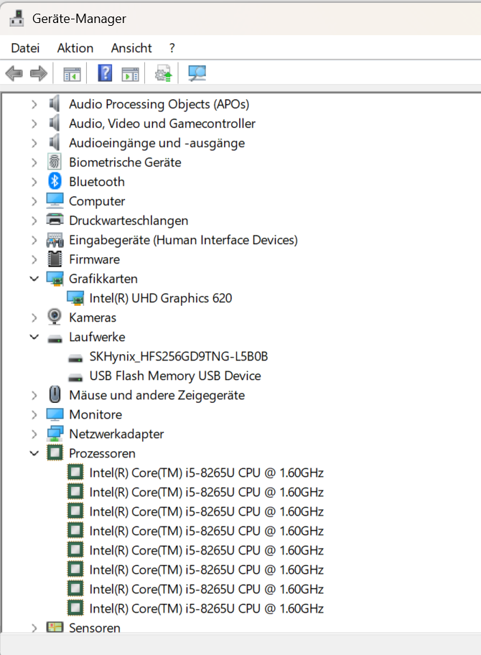Viewport: 481px width, 655px height.
Task: Click the Forward arrow toolbar icon
Action: [39, 73]
